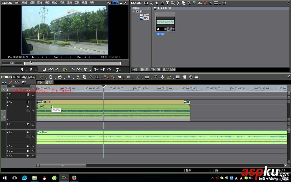Expand the 2 A audio track
The width and height of the screenshot is (291, 182).
(x=8, y=146)
